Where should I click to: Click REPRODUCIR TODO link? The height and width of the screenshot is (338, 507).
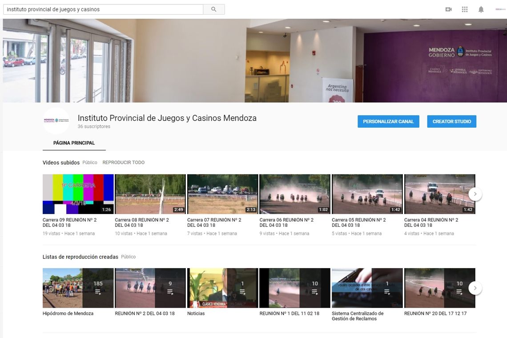tap(124, 162)
